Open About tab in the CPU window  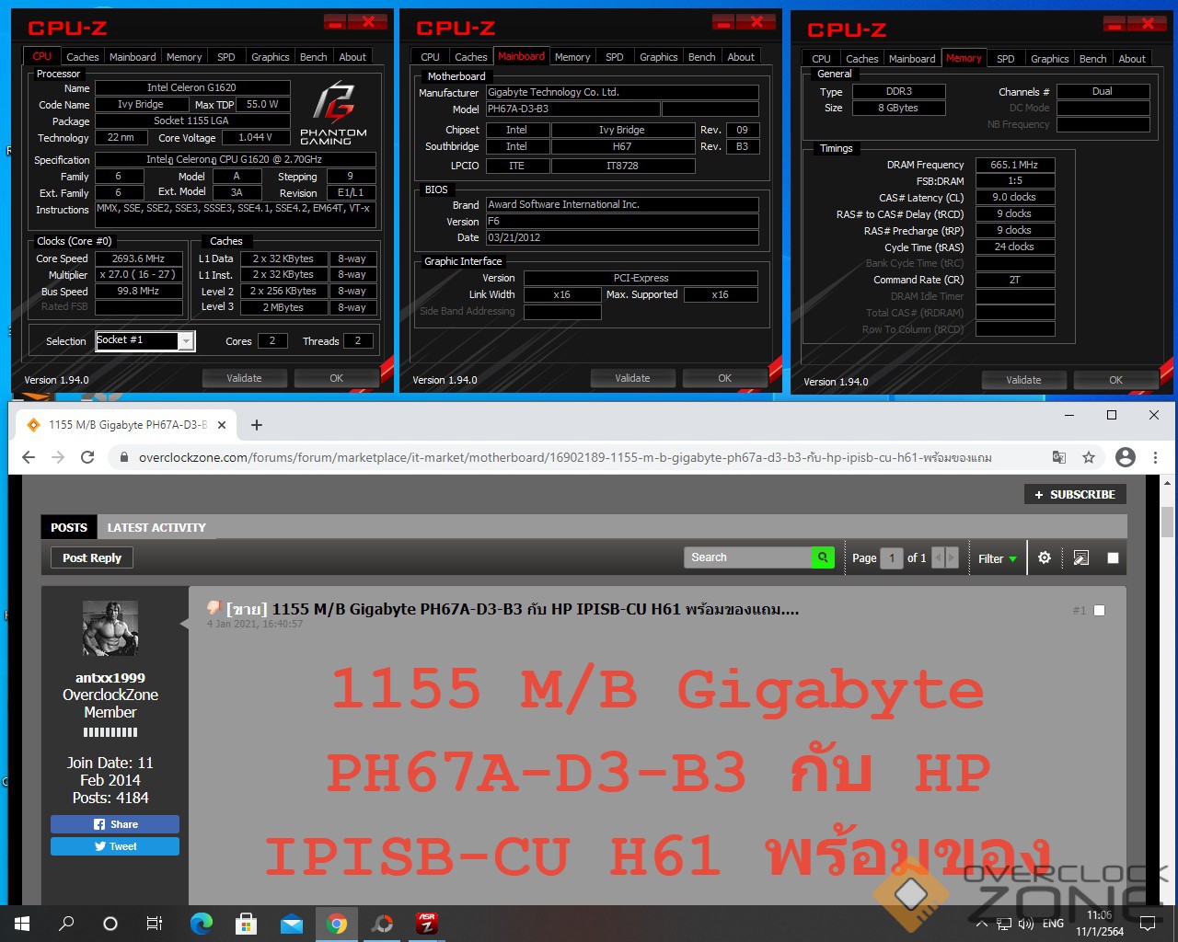(x=352, y=57)
